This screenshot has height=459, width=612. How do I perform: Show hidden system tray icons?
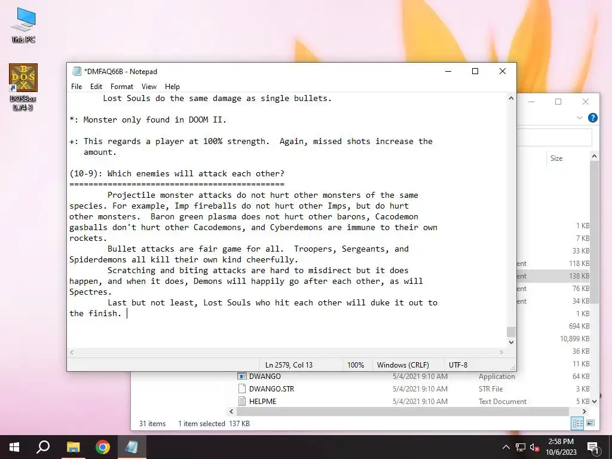tap(506, 447)
